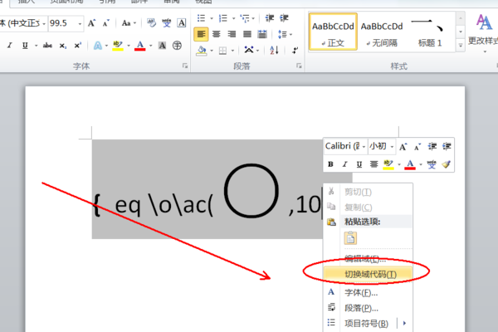Click Align Left button in ribbon

point(201,34)
